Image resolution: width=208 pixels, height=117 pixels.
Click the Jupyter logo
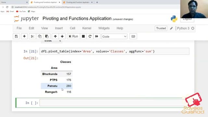tap(26, 19)
